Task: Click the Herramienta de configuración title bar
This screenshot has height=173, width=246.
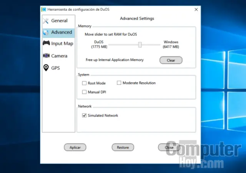Action: click(x=115, y=9)
